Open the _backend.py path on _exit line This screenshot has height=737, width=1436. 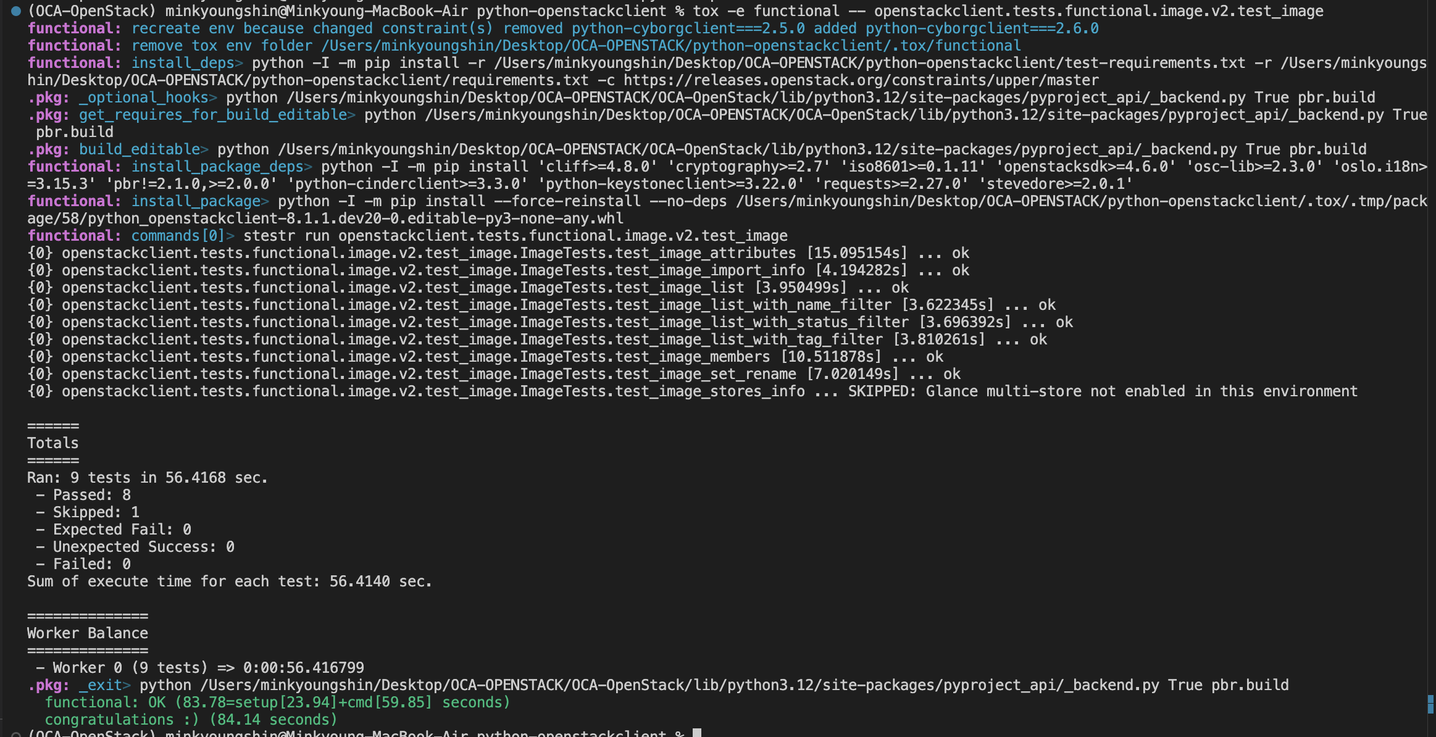point(680,685)
